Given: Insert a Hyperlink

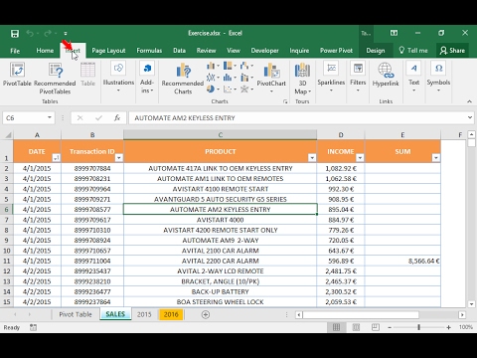Looking at the screenshot, I should 386,75.
